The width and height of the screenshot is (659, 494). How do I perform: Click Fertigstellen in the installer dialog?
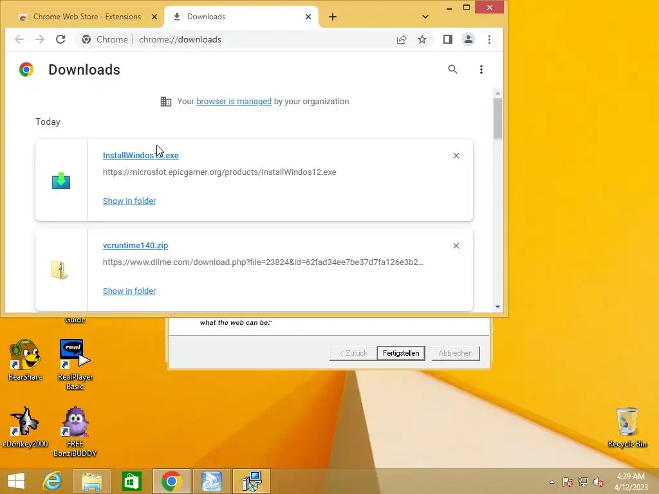click(401, 353)
